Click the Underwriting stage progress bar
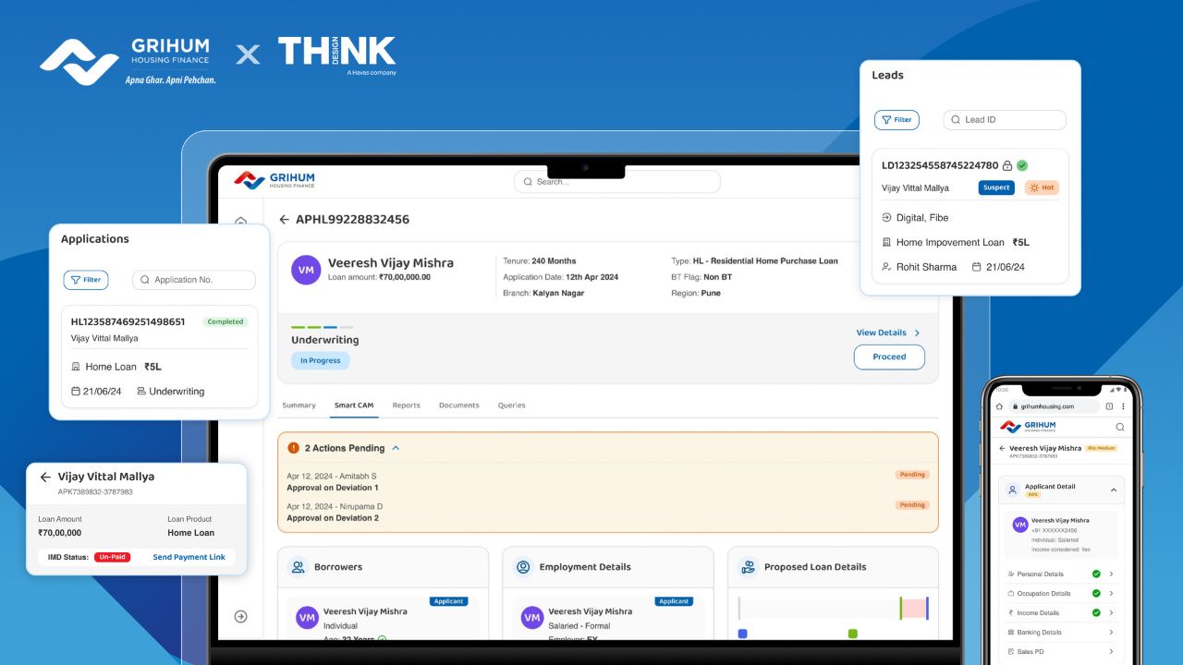The width and height of the screenshot is (1183, 665). click(322, 327)
